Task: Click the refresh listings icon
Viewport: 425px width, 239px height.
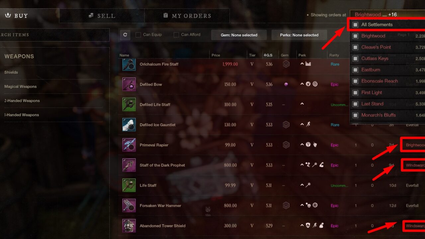Action: [125, 35]
